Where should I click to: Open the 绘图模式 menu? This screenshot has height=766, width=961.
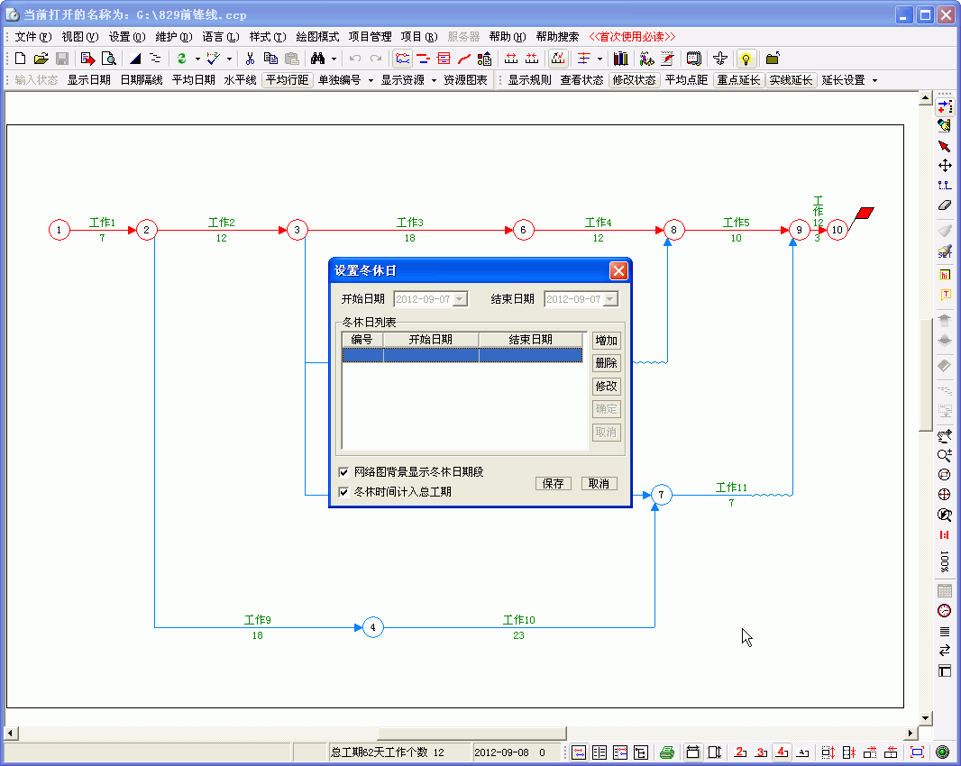tap(316, 37)
